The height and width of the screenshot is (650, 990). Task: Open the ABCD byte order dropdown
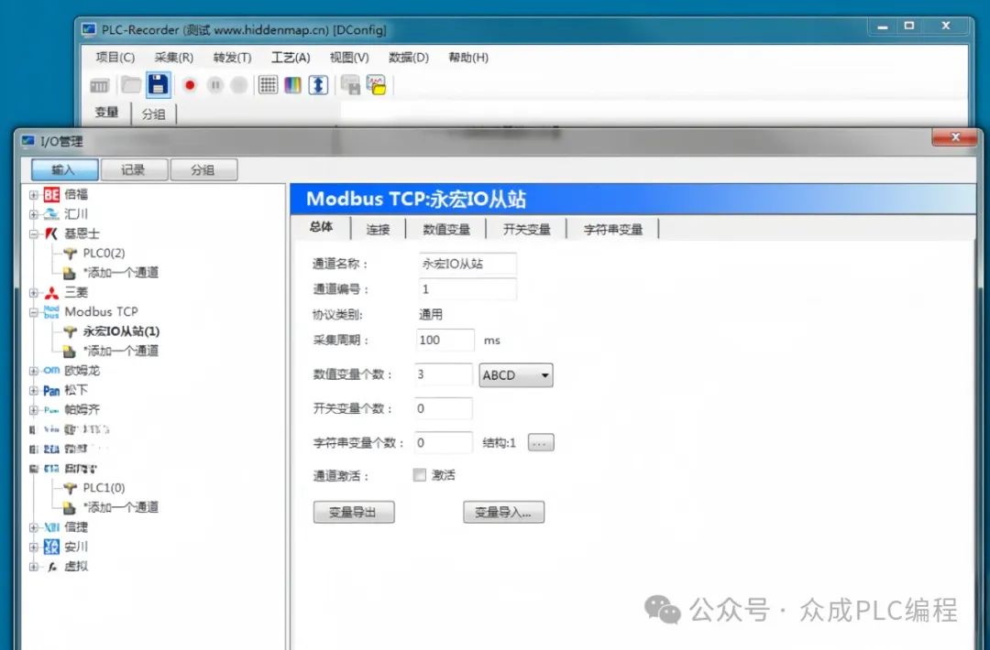(x=516, y=375)
